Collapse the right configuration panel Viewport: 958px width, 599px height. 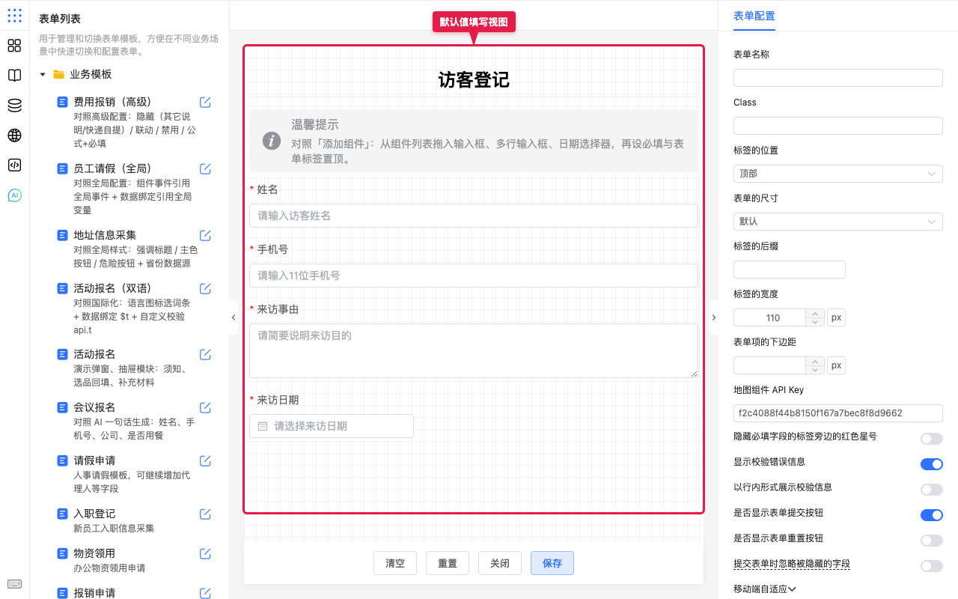[713, 317]
